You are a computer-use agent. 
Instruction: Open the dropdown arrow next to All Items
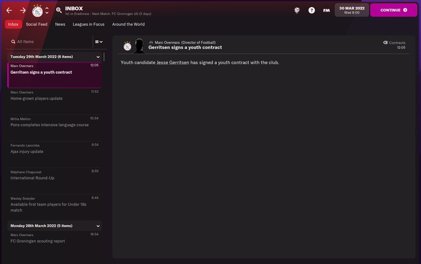point(102,41)
